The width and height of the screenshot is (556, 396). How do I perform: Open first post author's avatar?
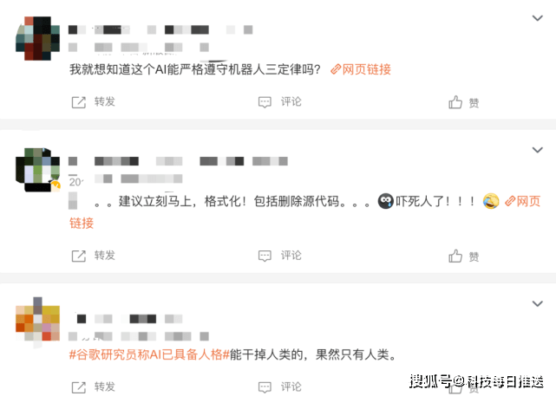[37, 38]
